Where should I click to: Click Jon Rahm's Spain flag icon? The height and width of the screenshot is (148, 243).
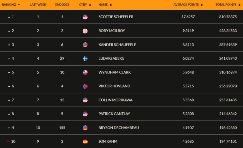[85, 141]
